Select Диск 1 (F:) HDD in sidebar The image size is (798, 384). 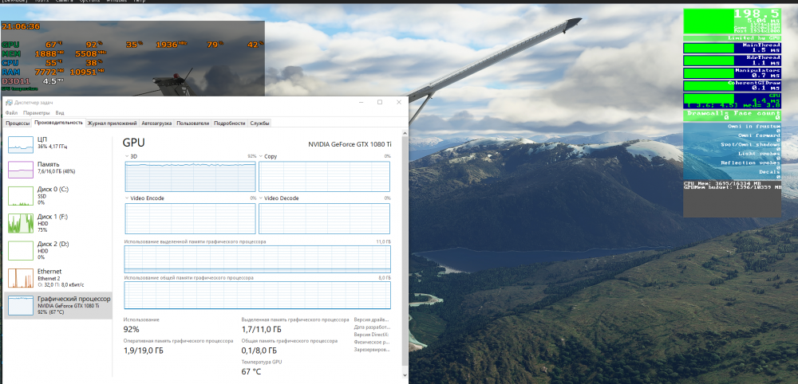[x=57, y=223]
